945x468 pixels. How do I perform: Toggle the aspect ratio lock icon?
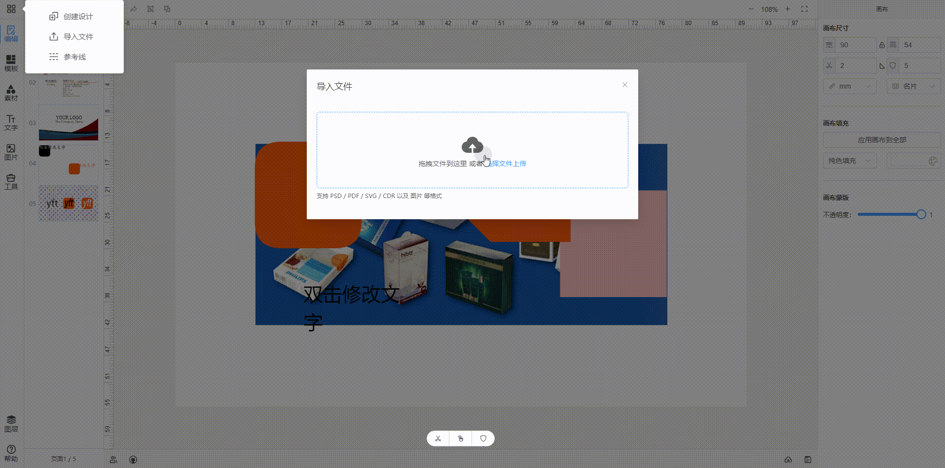tap(882, 45)
